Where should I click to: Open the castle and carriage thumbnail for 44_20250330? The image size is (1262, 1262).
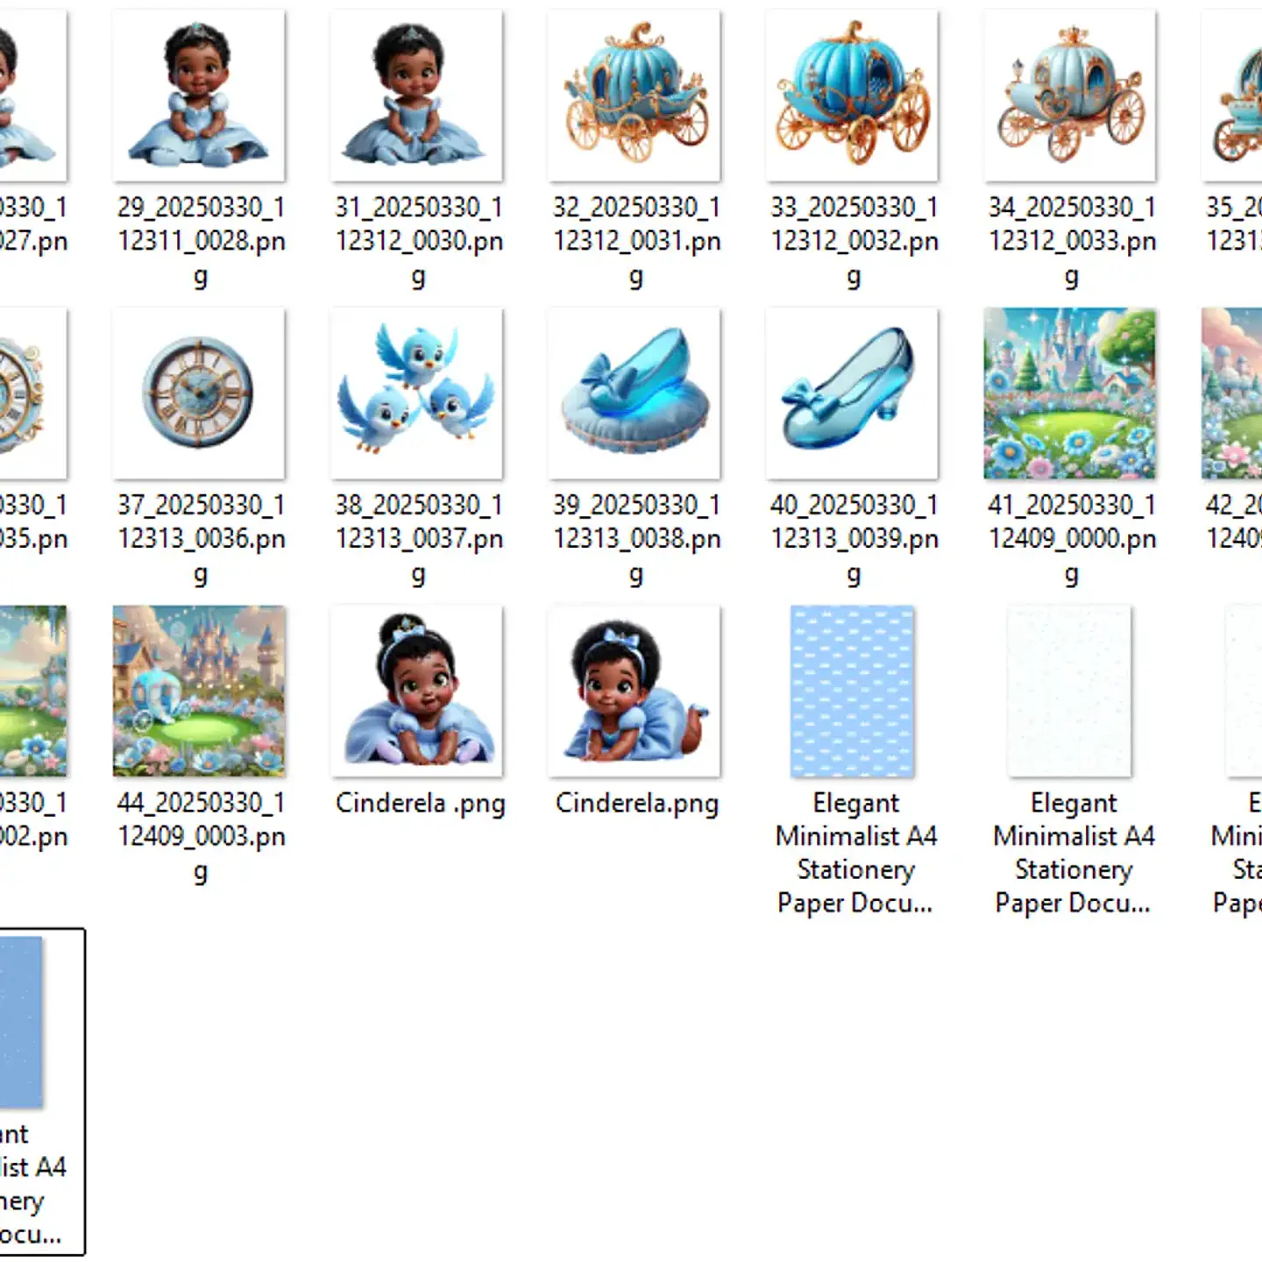pos(199,691)
